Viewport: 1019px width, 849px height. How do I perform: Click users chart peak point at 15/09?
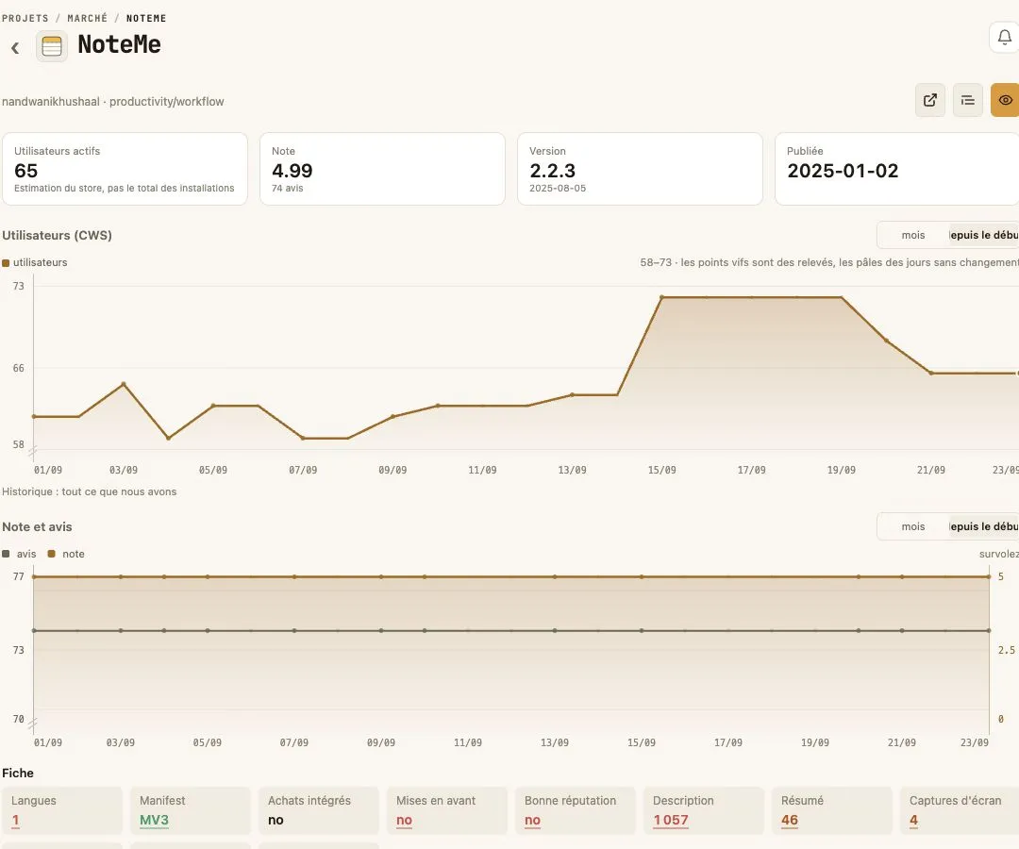tap(662, 297)
